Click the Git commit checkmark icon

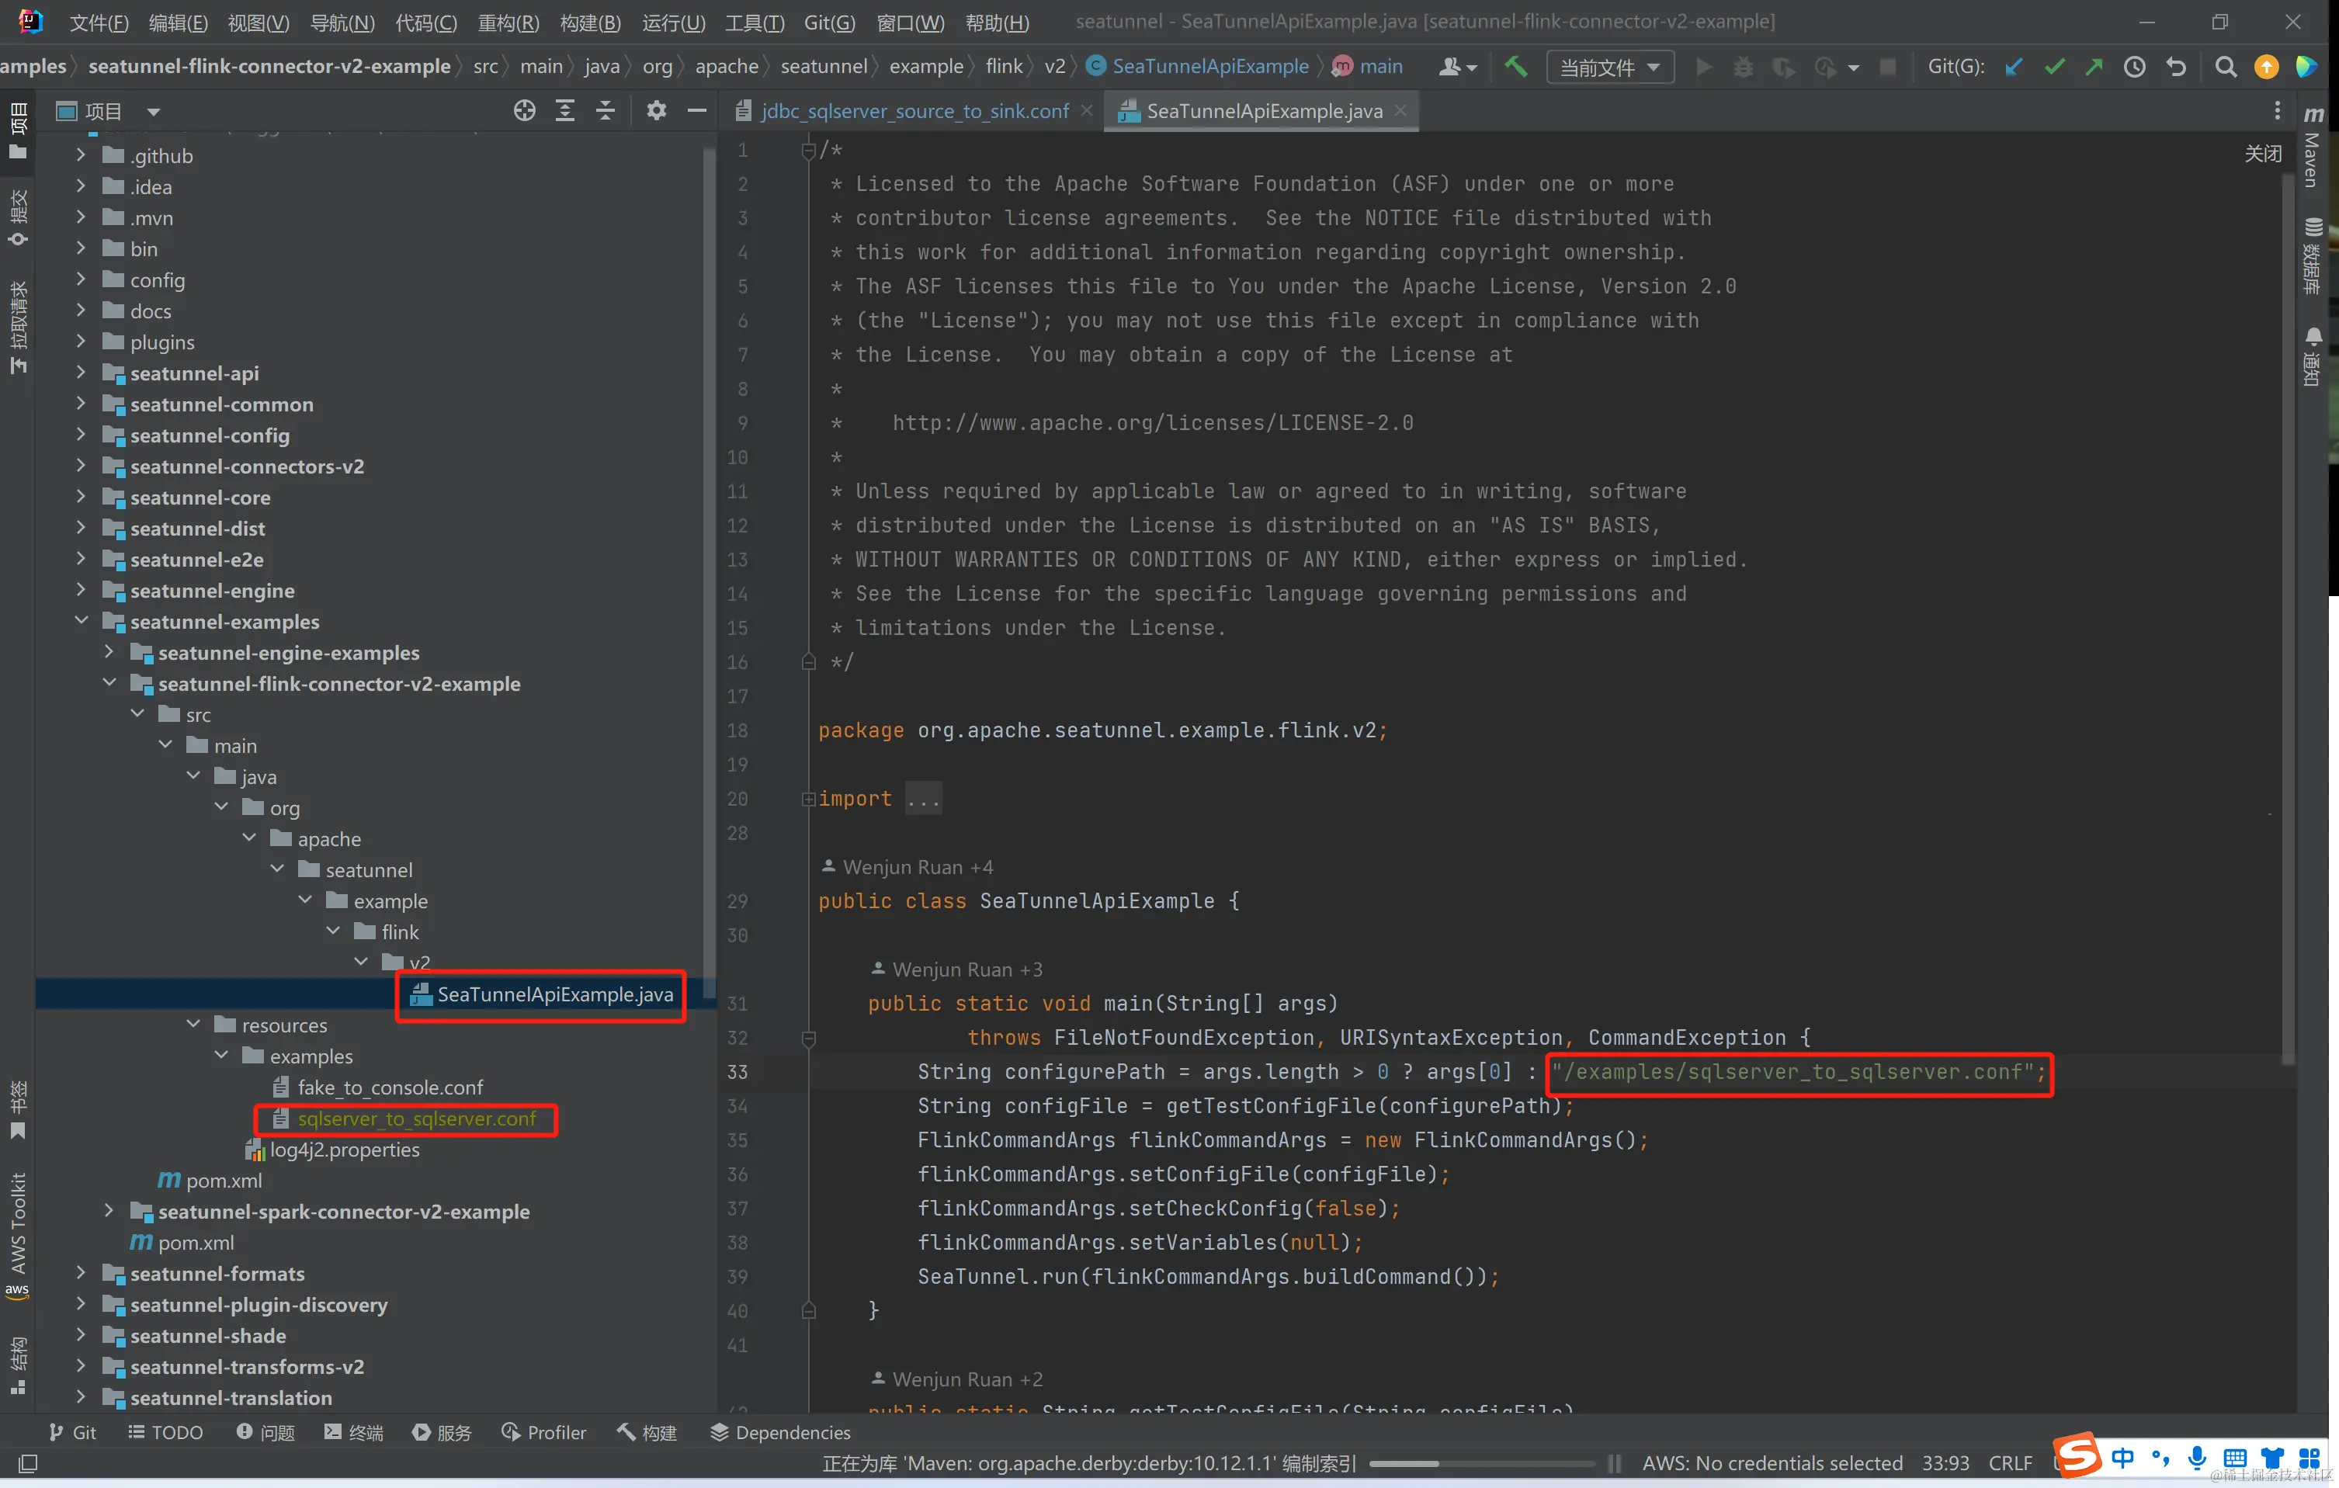point(2054,66)
